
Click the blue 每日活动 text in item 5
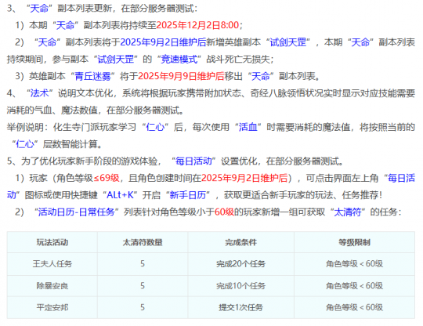tap(193, 161)
